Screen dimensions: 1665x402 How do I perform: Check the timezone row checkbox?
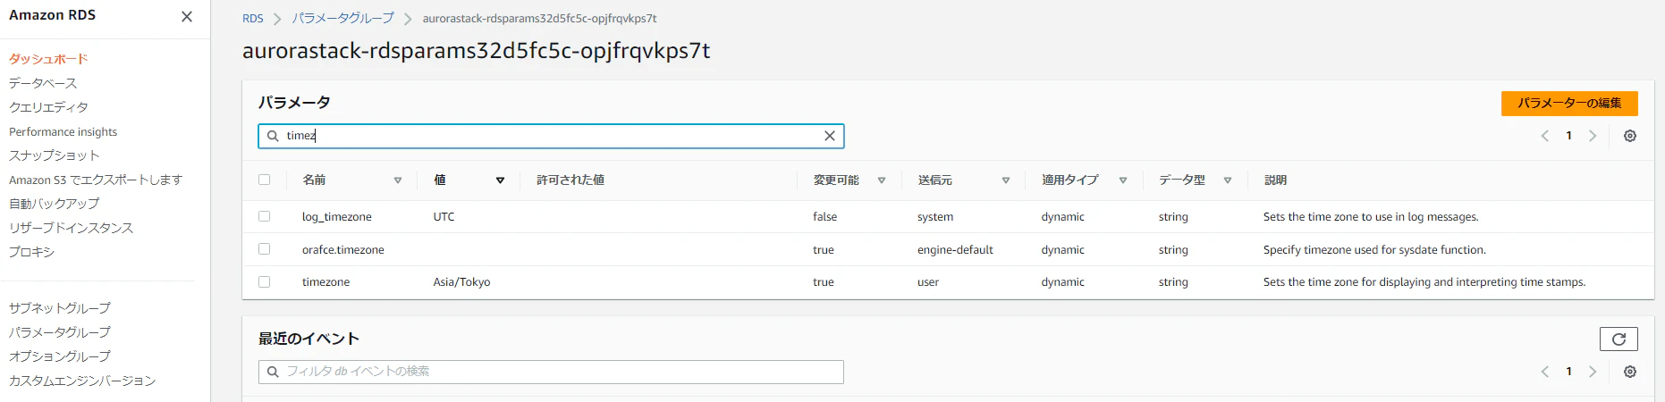click(x=264, y=281)
